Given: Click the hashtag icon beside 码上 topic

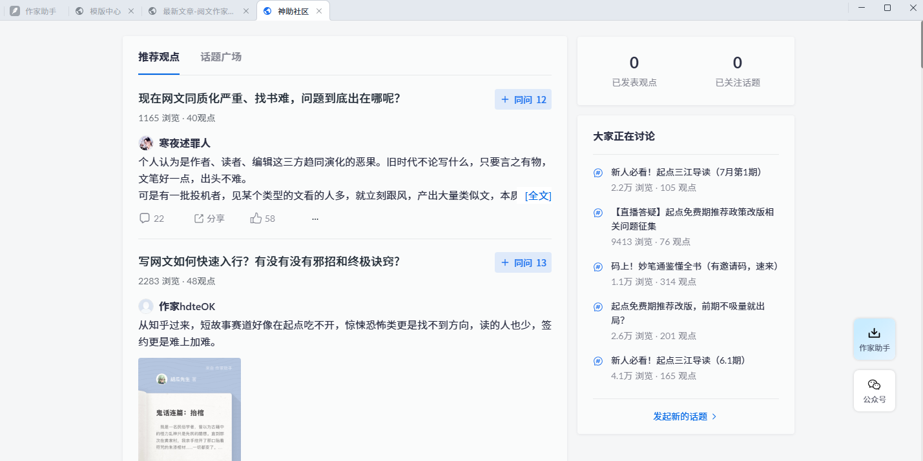Looking at the screenshot, I should pos(597,266).
